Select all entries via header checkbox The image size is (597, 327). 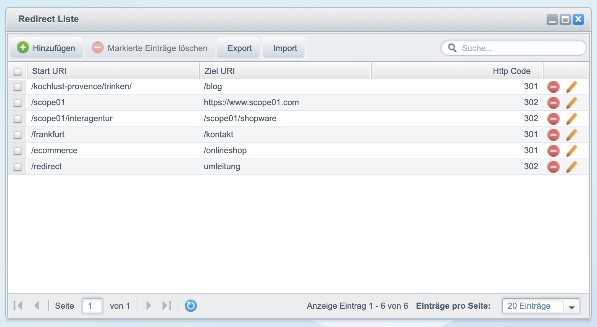[18, 71]
